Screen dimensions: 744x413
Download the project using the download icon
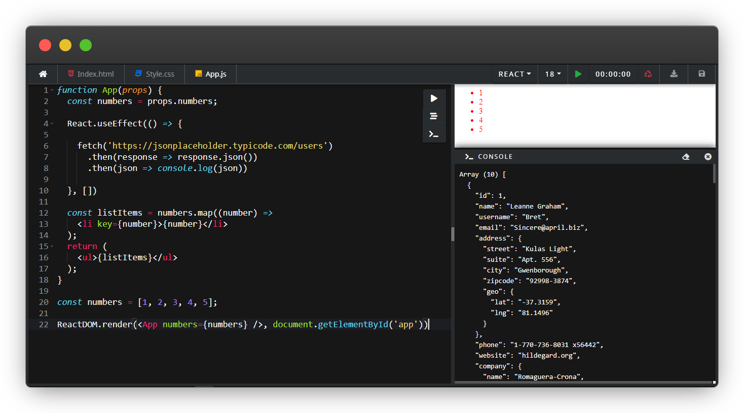pyautogui.click(x=674, y=74)
